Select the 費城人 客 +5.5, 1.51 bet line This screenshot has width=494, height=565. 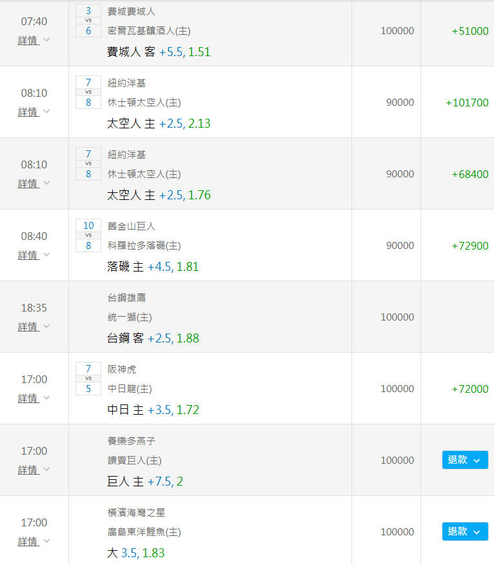pos(159,52)
